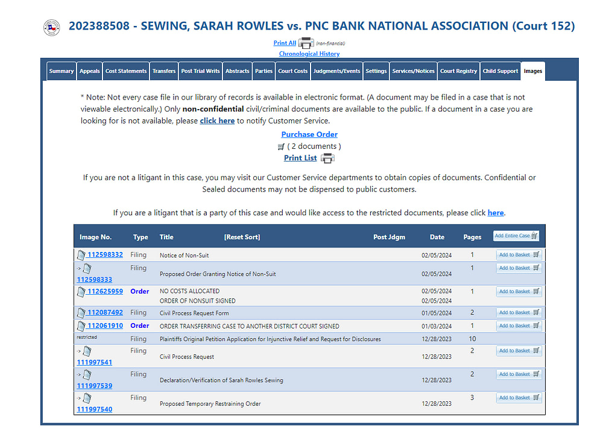This screenshot has height=440, width=603.
Task: Click the shopping cart icon near 2 documents
Action: [x=281, y=146]
